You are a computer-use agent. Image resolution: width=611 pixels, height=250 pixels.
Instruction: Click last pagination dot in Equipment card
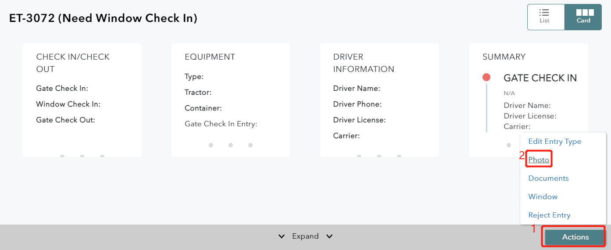(x=250, y=145)
